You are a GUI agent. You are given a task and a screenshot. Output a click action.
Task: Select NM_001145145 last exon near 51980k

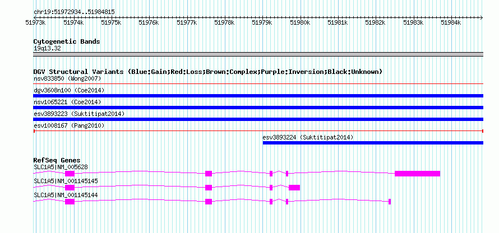(294, 188)
